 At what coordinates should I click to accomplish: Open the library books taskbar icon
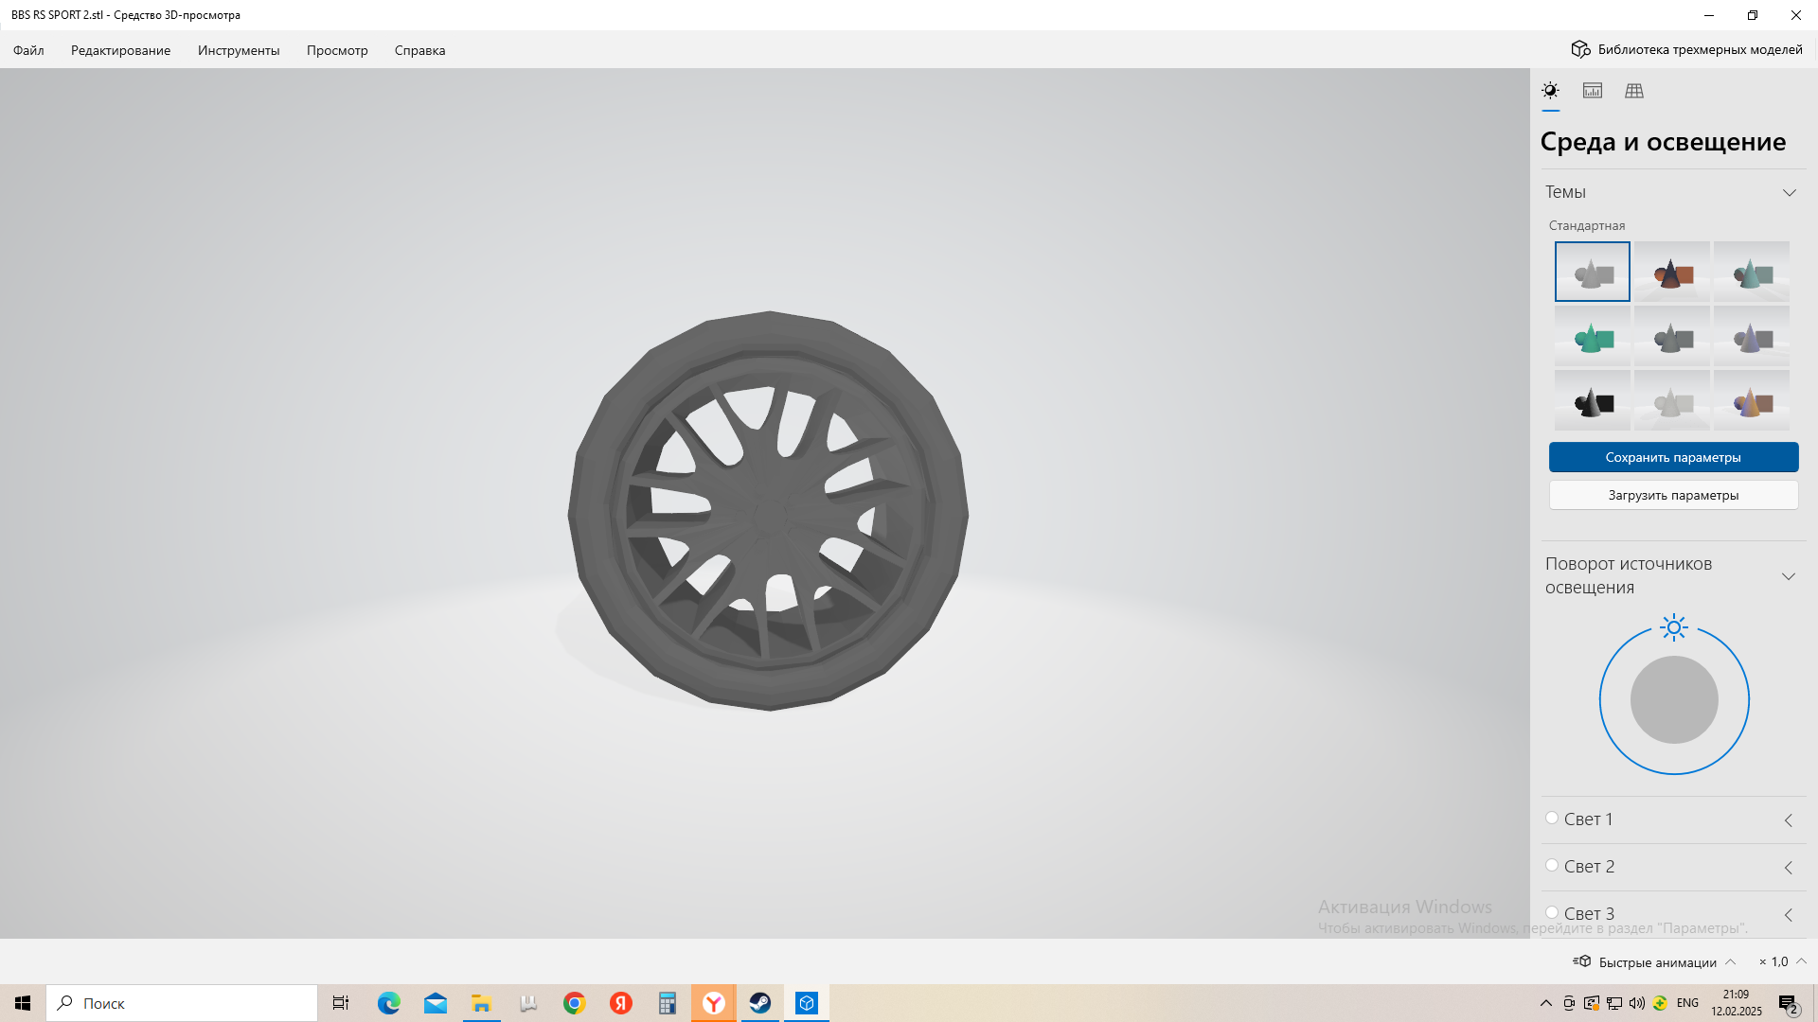coord(528,1003)
